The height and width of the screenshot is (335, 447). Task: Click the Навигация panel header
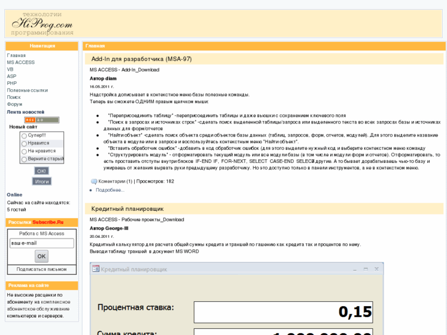click(x=42, y=46)
